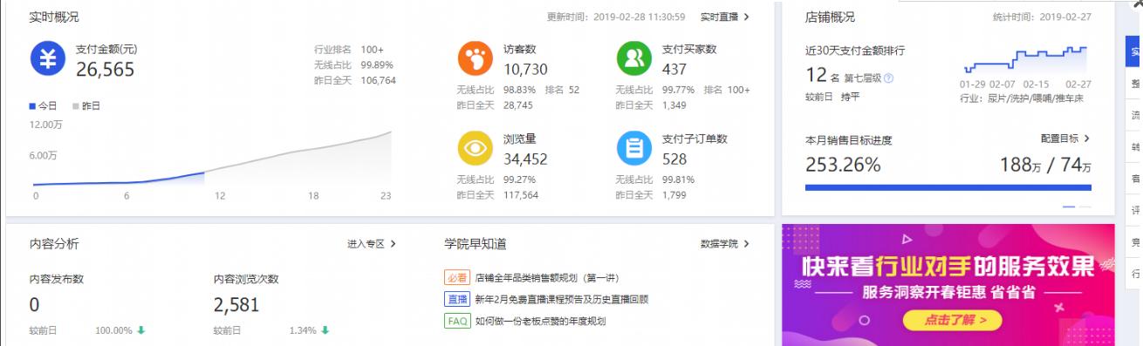Click the 12 名 ranking value
Image resolution: width=1143 pixels, height=346 pixels.
point(822,76)
